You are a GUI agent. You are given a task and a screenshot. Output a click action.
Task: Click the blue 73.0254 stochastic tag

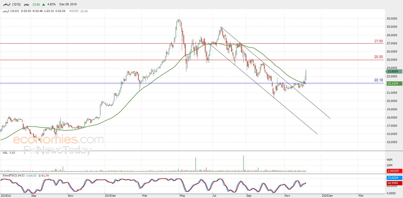[x=394, y=178]
